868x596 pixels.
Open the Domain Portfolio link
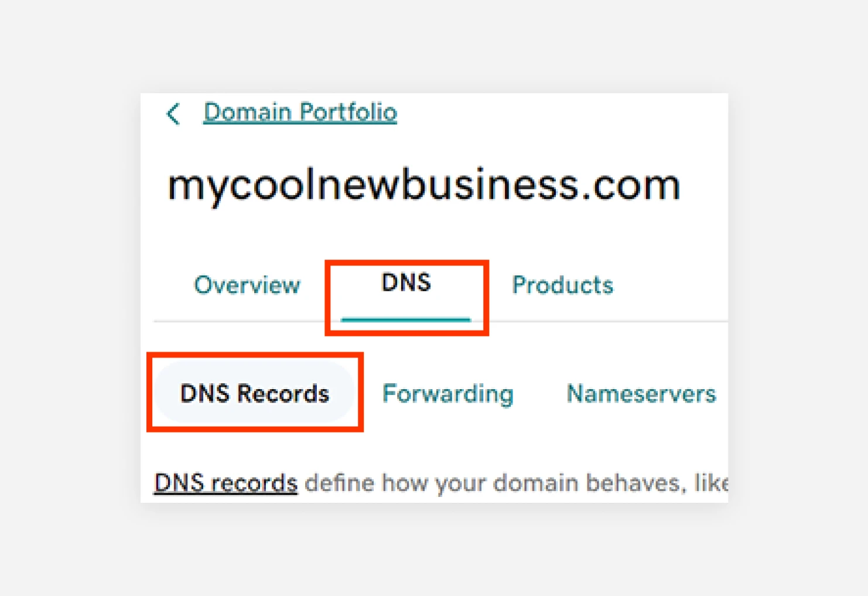click(x=300, y=112)
